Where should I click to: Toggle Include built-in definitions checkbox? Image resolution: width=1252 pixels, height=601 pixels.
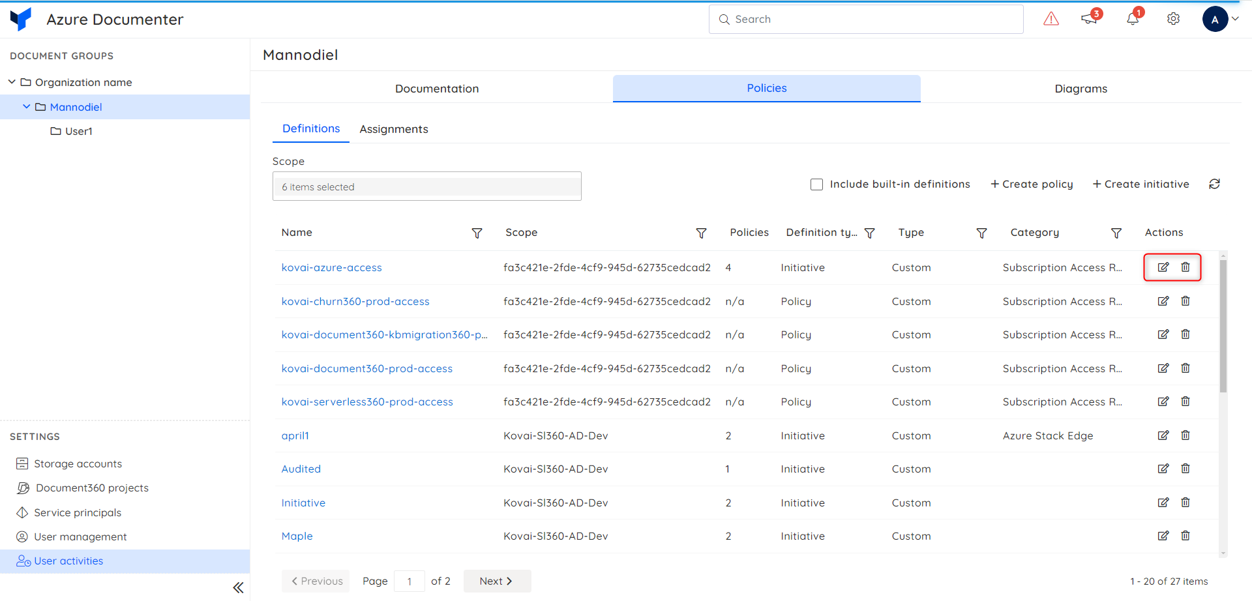[x=816, y=184]
